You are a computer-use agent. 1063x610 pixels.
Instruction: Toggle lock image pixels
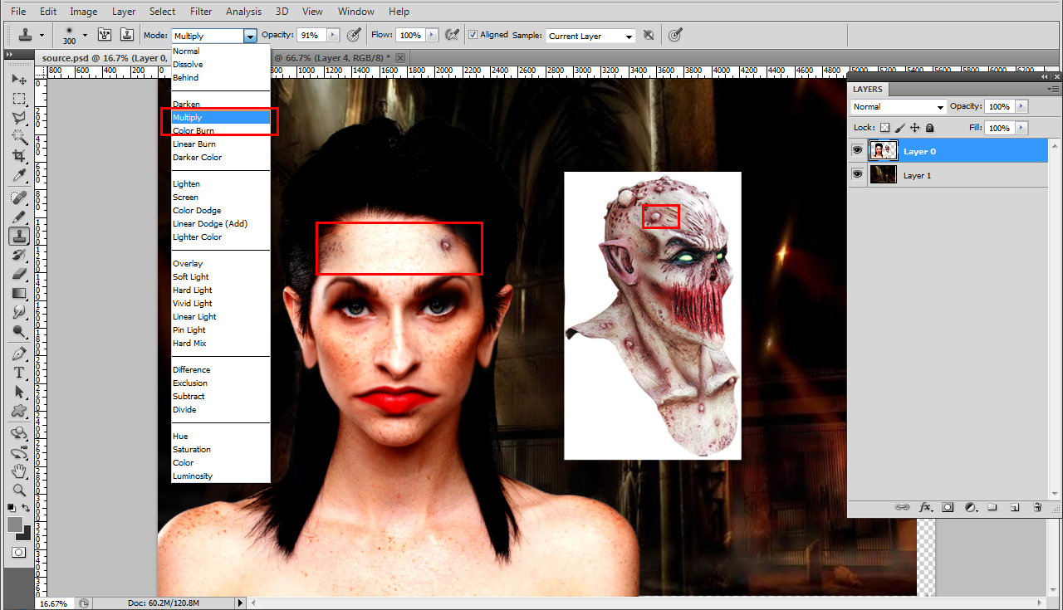[x=899, y=128]
